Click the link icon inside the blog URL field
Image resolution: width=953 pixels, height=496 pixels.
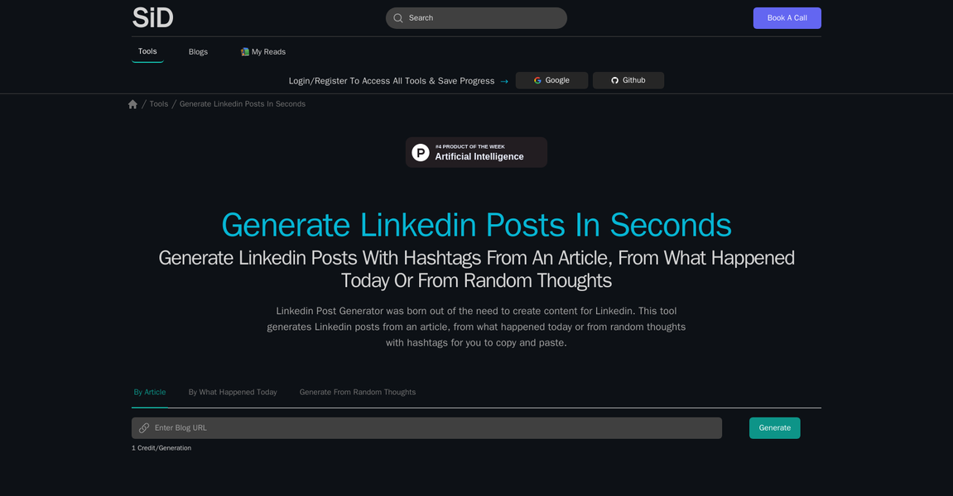click(144, 427)
